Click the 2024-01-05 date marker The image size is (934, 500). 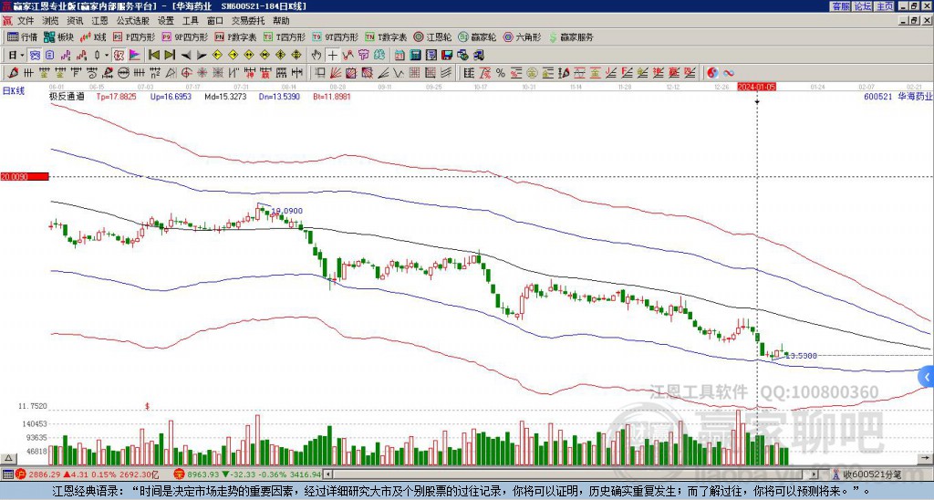[x=756, y=87]
